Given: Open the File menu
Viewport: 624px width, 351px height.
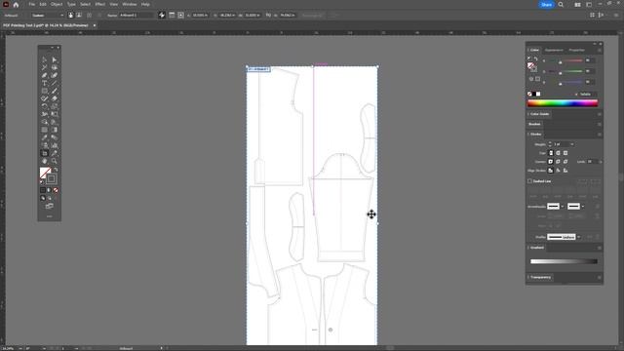Looking at the screenshot, I should 31,4.
